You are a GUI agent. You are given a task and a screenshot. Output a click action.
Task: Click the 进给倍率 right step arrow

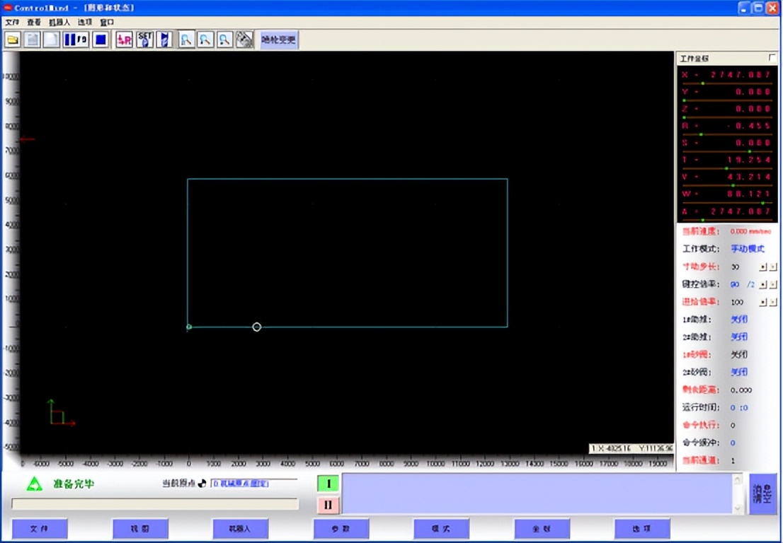pos(773,303)
